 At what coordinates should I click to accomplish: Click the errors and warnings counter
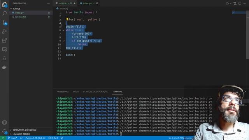tap(53, 138)
